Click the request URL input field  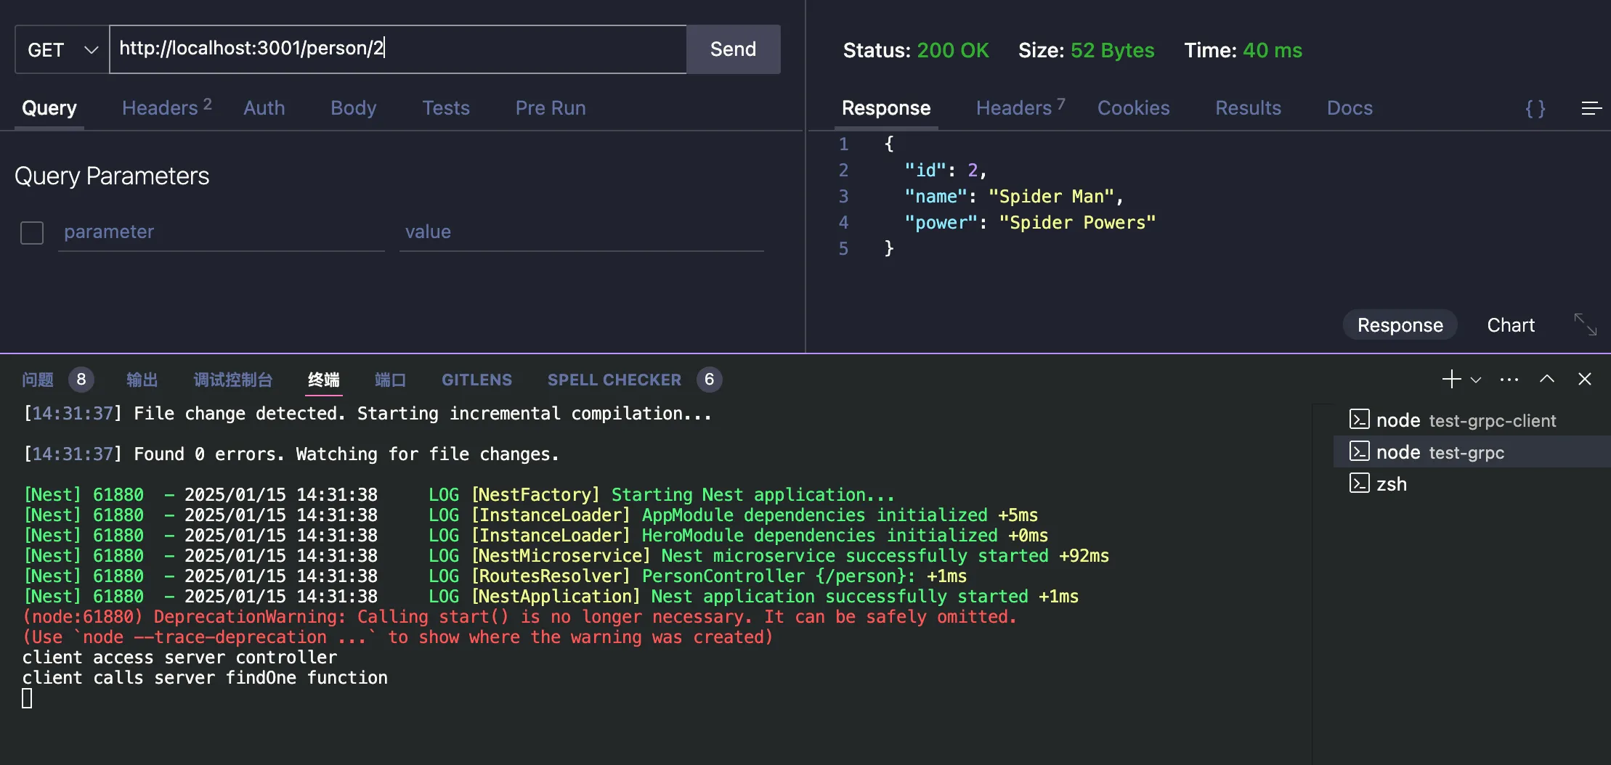(397, 49)
